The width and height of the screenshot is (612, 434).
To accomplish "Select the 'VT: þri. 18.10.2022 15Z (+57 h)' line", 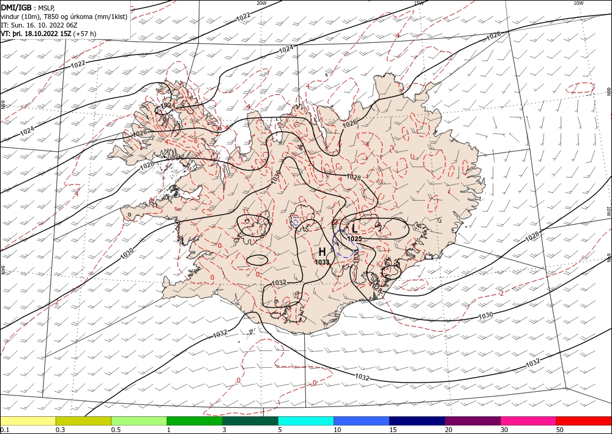I will (x=48, y=34).
